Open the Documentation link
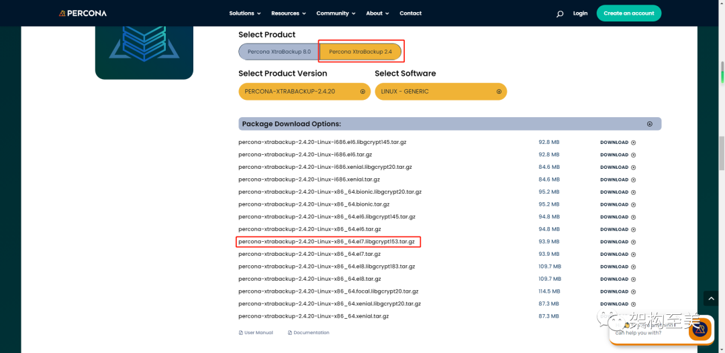Screen dimensions: 725x353 pos(308,332)
